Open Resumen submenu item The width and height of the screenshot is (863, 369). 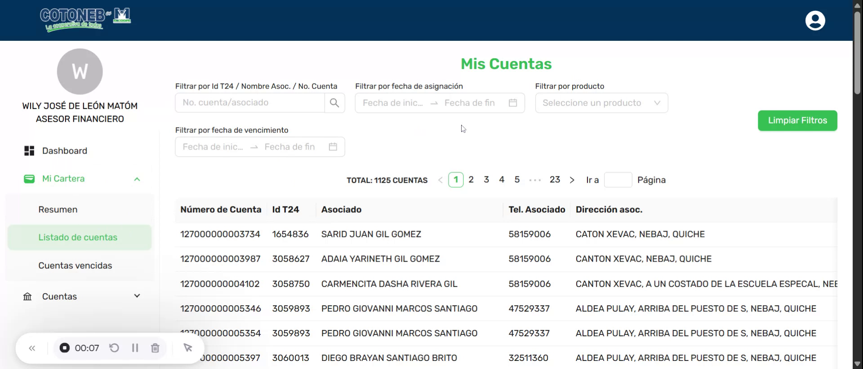click(x=58, y=210)
